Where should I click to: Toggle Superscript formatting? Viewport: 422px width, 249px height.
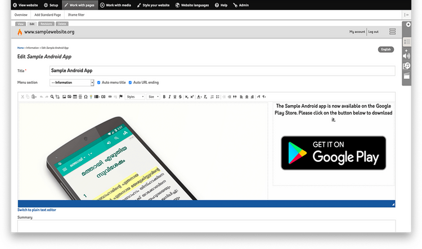192,97
